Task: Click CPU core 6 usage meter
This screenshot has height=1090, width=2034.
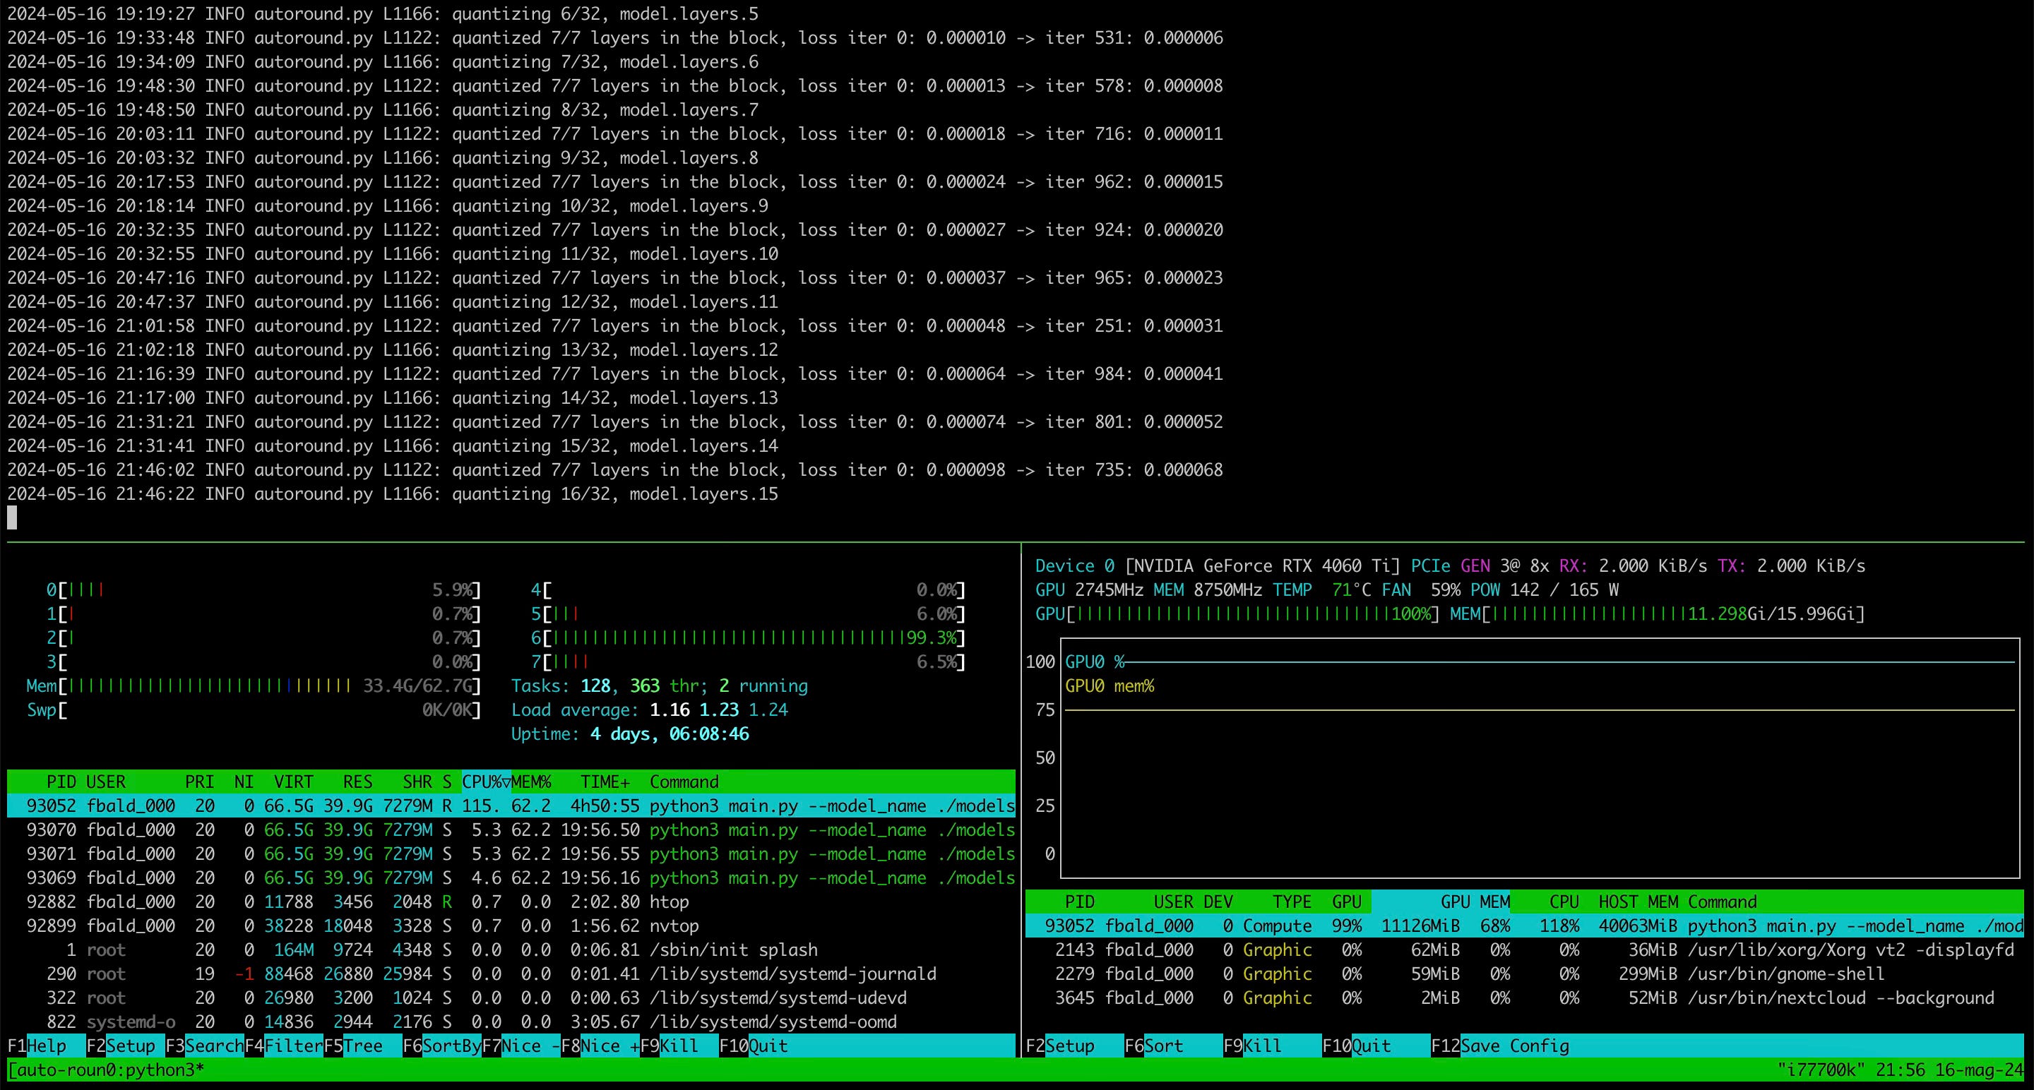Action: [748, 637]
